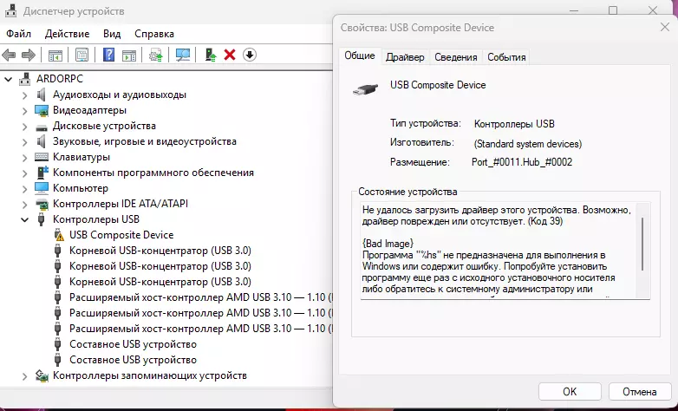This screenshot has width=678, height=411.
Task: Expand the Клавиатуры node
Action: (x=24, y=157)
